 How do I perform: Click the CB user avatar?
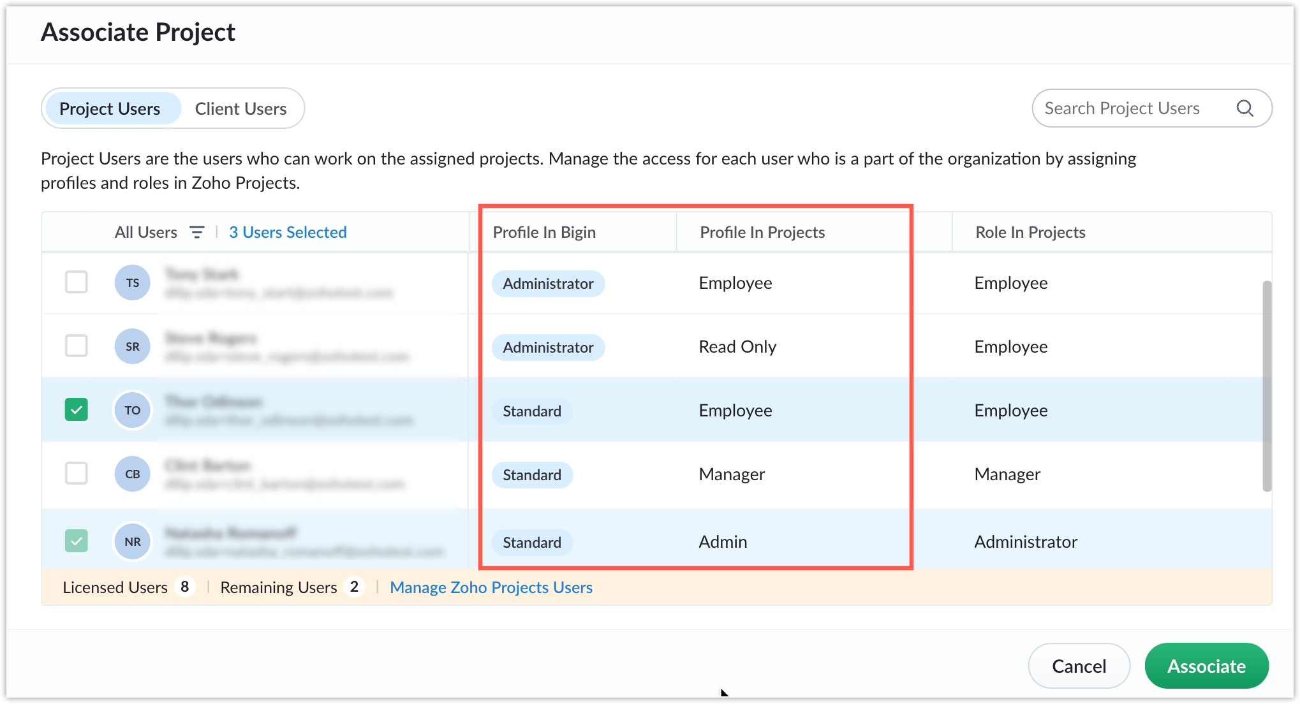pyautogui.click(x=133, y=474)
